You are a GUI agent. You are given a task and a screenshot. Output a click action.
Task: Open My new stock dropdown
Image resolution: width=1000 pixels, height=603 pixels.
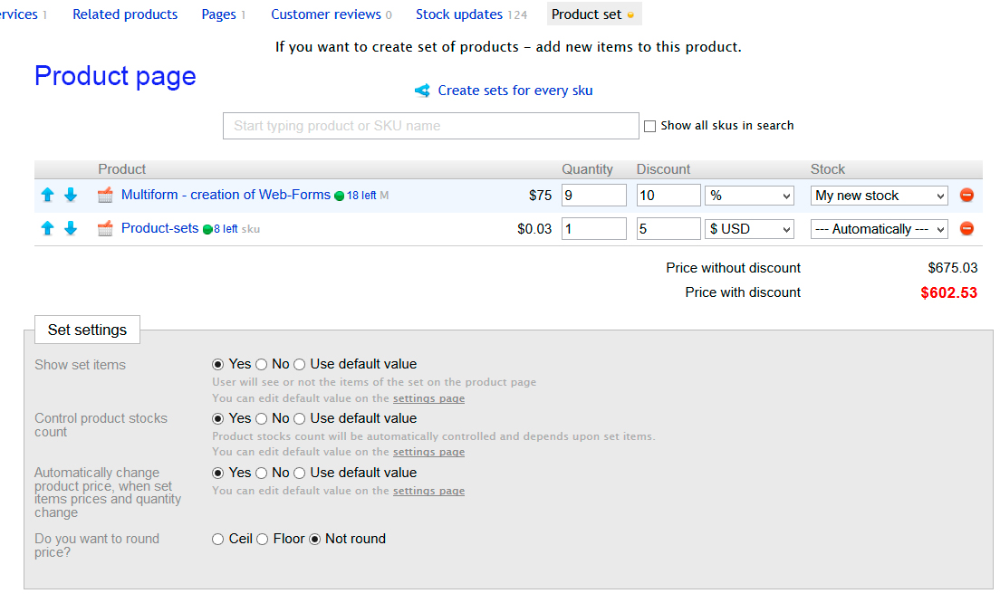(879, 196)
